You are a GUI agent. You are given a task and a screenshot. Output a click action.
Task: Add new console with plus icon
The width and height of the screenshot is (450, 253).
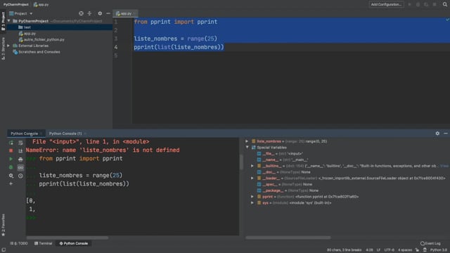[x=11, y=183]
